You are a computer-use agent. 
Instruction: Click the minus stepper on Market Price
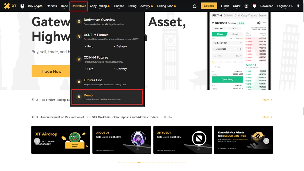tap(235, 49)
